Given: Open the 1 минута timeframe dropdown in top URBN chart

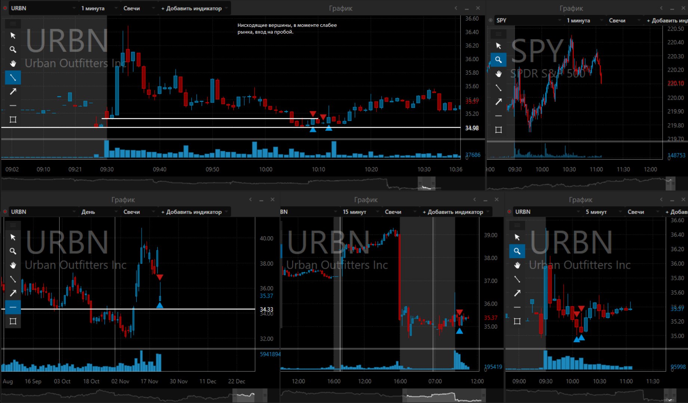Looking at the screenshot, I should (x=99, y=8).
